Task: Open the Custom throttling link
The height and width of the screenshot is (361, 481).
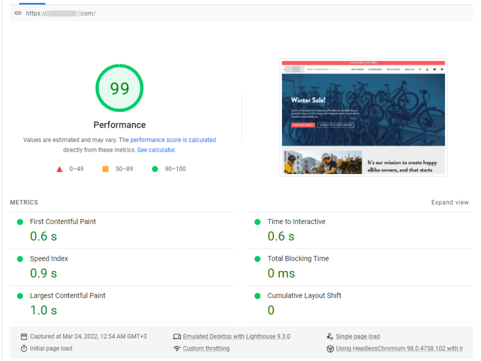Action: 206,349
